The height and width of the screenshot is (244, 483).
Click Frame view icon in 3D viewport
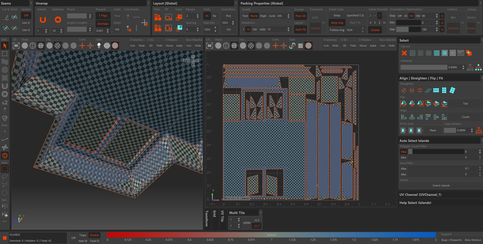tap(16, 46)
